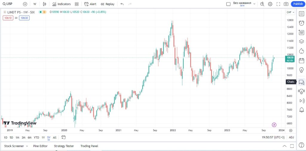Viewport: 306px width, 151px height.
Task: Switch to Pine Editor tab
Action: 40,146
